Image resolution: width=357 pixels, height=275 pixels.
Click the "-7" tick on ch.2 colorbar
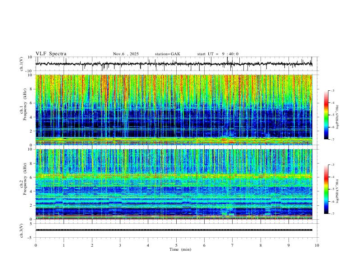click(333, 214)
